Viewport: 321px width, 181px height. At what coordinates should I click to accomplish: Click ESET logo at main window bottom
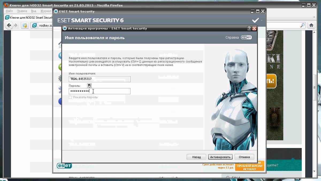point(64,166)
